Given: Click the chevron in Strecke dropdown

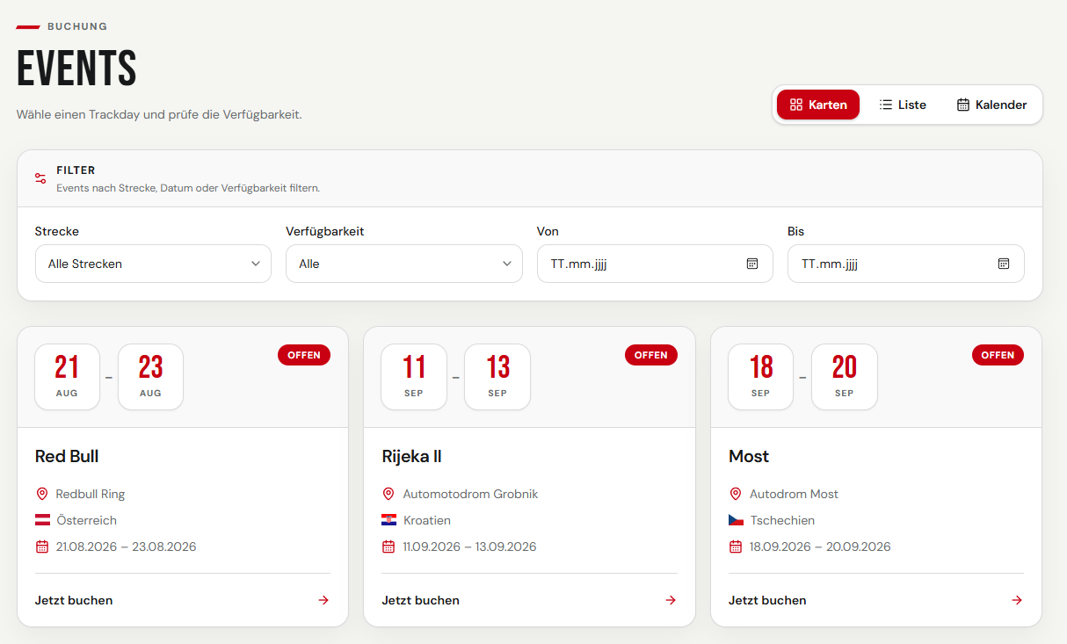Looking at the screenshot, I should tap(256, 264).
